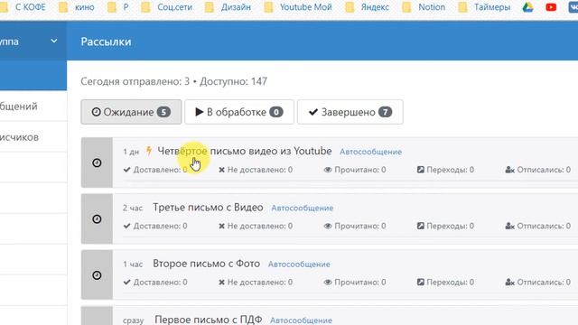Switch to the Завершено tab
The width and height of the screenshot is (578, 325).
pyautogui.click(x=350, y=112)
